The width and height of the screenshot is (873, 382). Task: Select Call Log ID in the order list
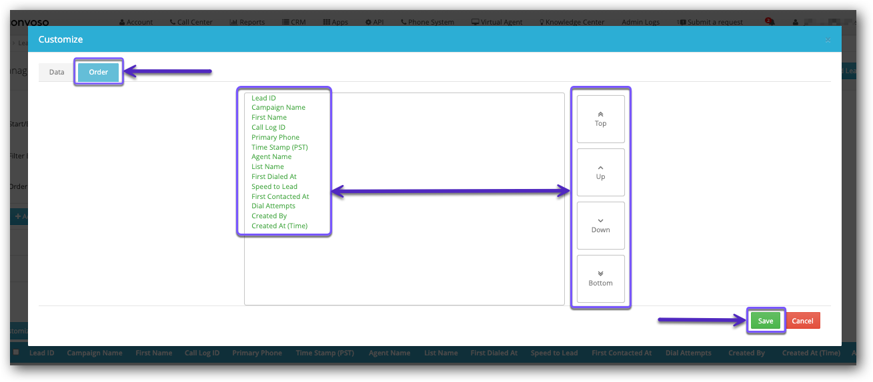tap(268, 127)
